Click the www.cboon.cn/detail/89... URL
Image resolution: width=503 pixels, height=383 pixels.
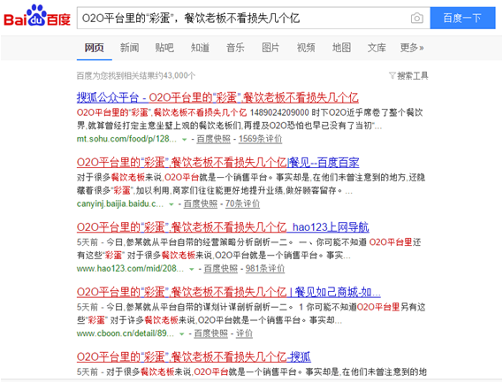126,333
